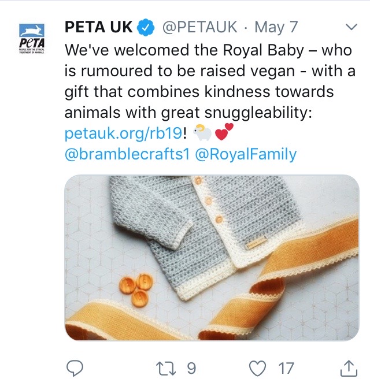This screenshot has width=370, height=390.
Task: Click the retweet count 9
Action: point(191,369)
